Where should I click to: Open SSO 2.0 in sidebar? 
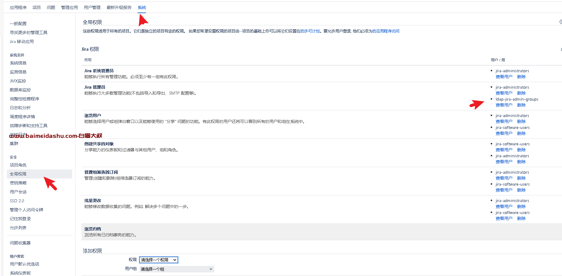coord(17,201)
